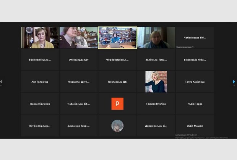Select the blonde woman profile photo tile
The image size is (237, 160).
pos(156,82)
